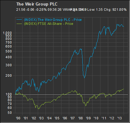
Task: Click the '00 x-axis year label
Action: (18, 118)
